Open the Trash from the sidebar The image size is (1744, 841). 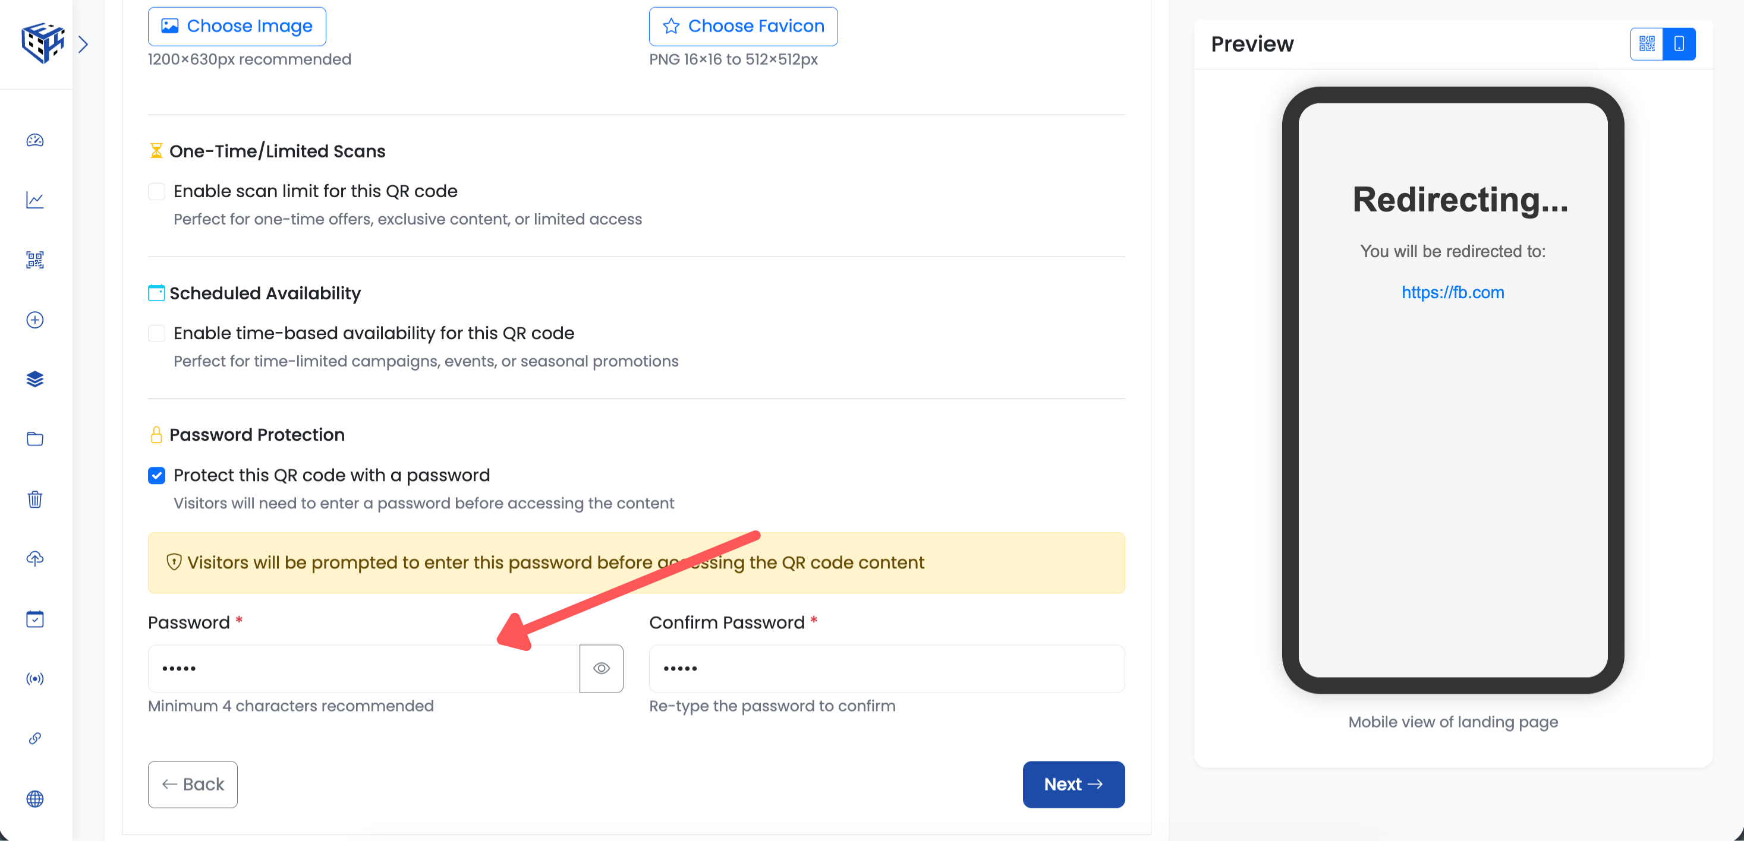[34, 499]
